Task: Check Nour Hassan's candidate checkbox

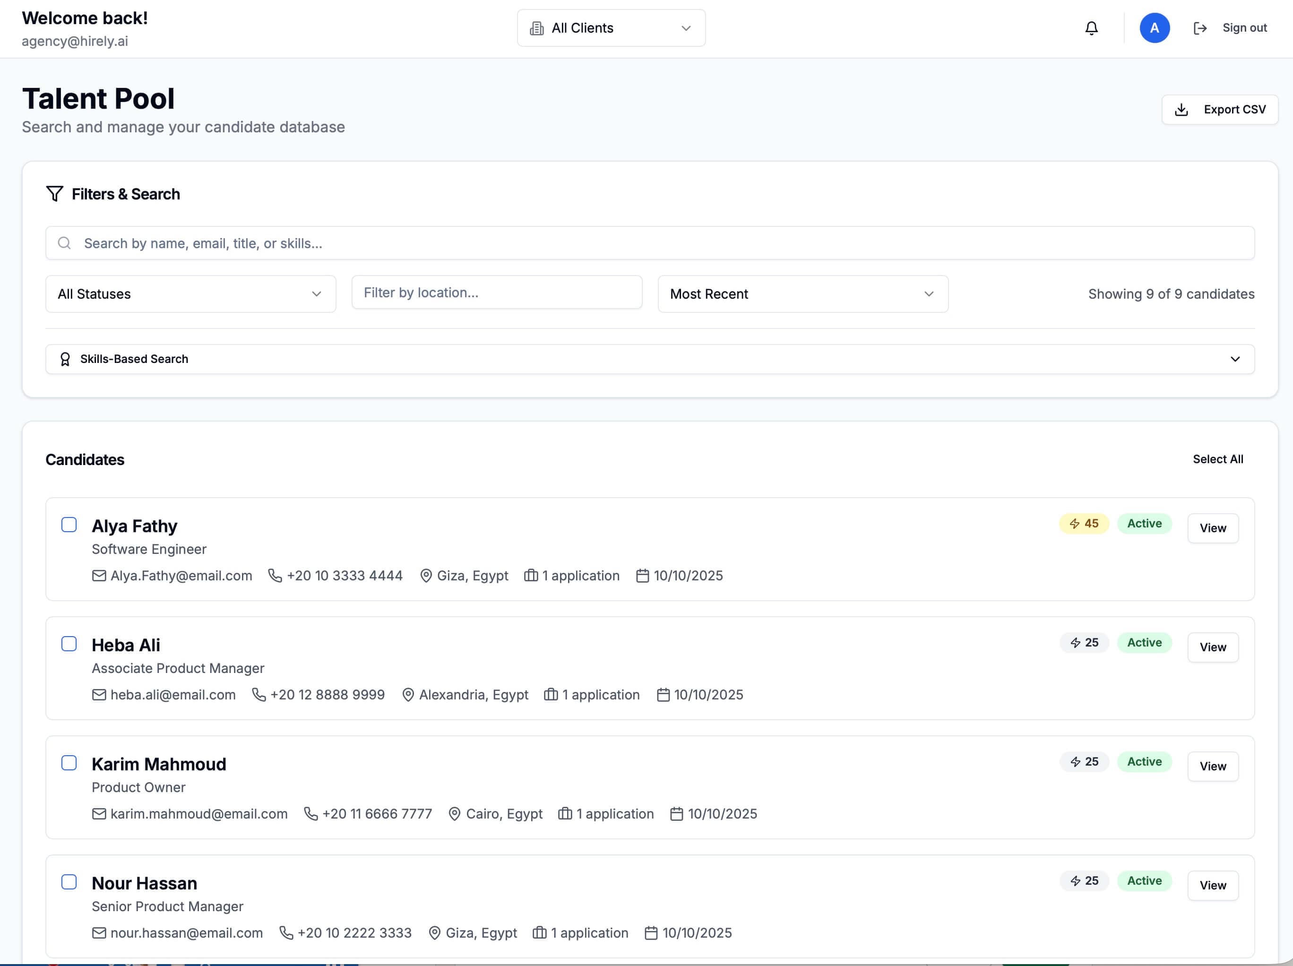Action: coord(69,882)
